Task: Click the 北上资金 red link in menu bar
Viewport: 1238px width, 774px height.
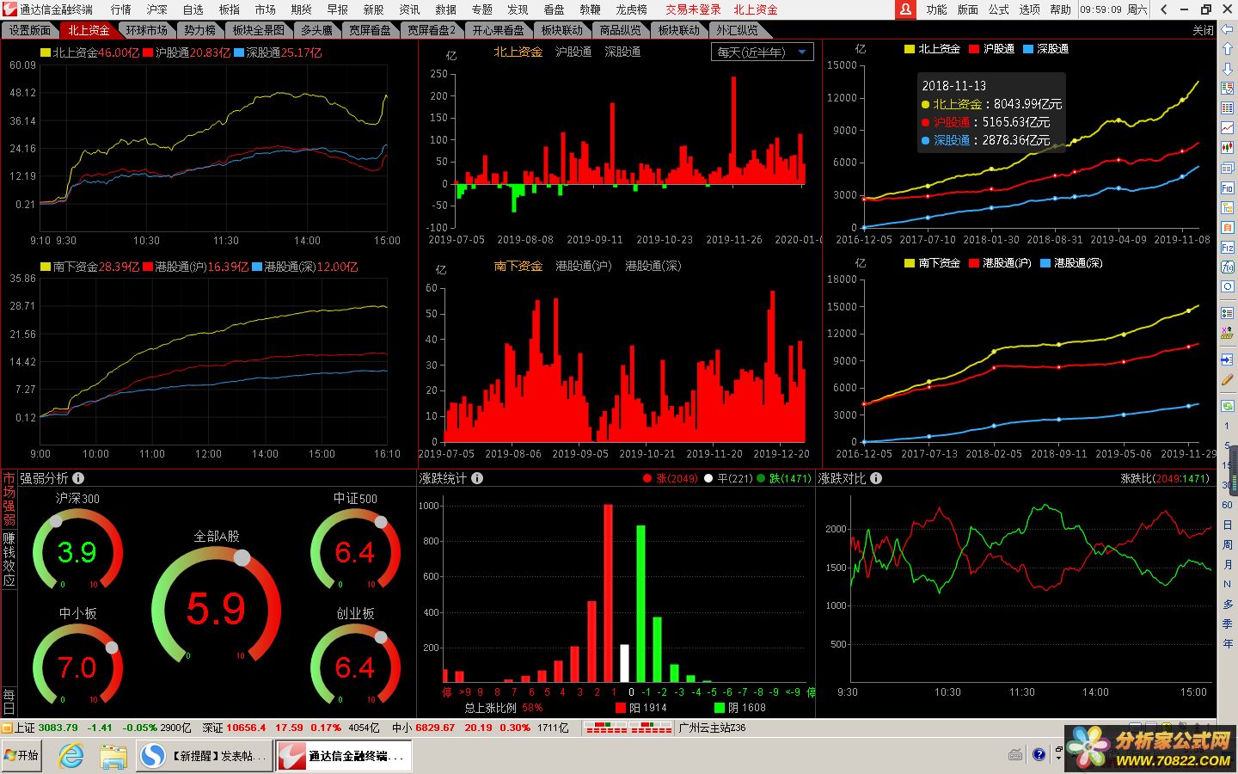Action: 756,9
